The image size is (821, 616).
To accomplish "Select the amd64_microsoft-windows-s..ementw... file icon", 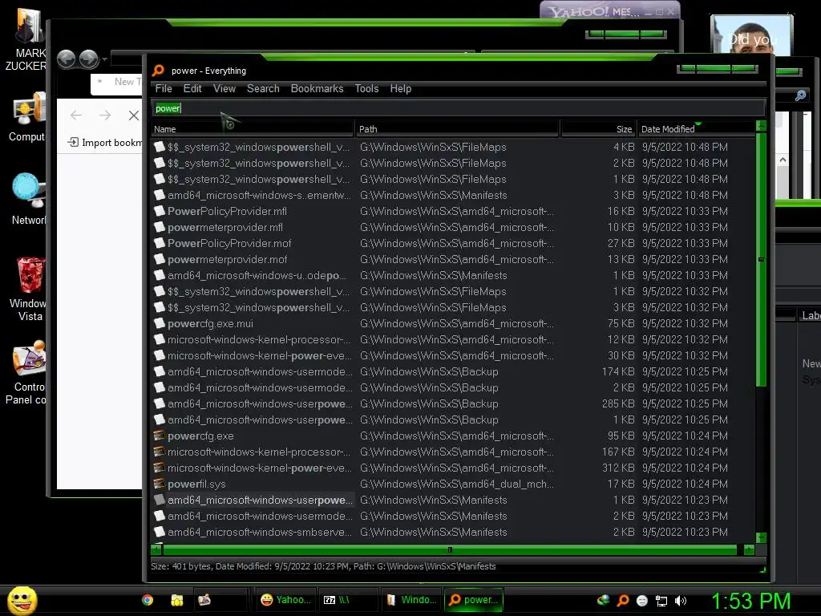I will pyautogui.click(x=160, y=195).
